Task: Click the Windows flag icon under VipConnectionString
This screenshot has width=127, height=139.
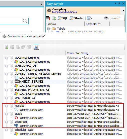Action: [16, 62]
